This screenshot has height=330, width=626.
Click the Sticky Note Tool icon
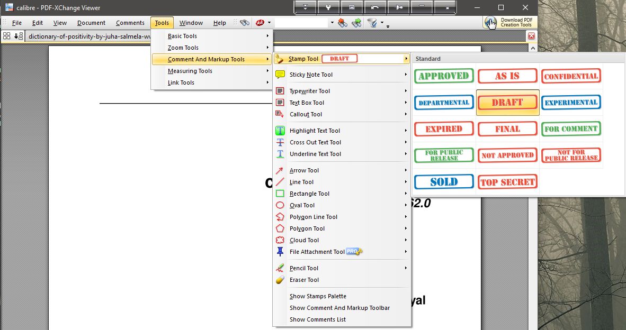[x=280, y=75]
